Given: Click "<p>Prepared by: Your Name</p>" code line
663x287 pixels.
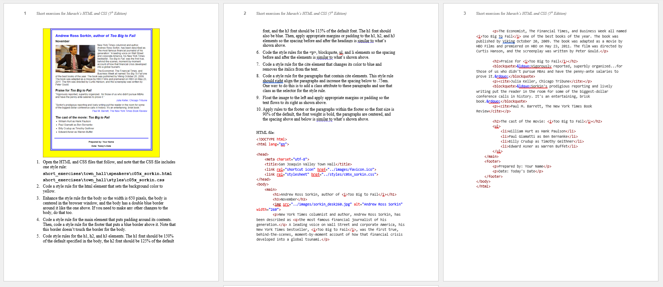Looking at the screenshot, I should click(x=522, y=167).
